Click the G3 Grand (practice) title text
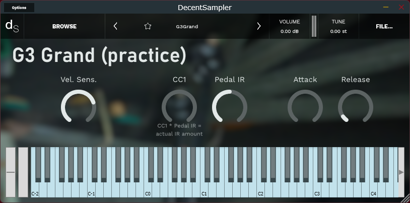Viewport: 410px width, 203px height. click(x=99, y=55)
